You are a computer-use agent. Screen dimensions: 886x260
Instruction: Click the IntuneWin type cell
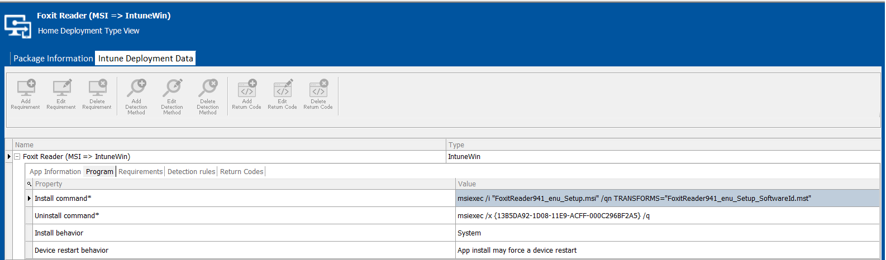point(663,157)
